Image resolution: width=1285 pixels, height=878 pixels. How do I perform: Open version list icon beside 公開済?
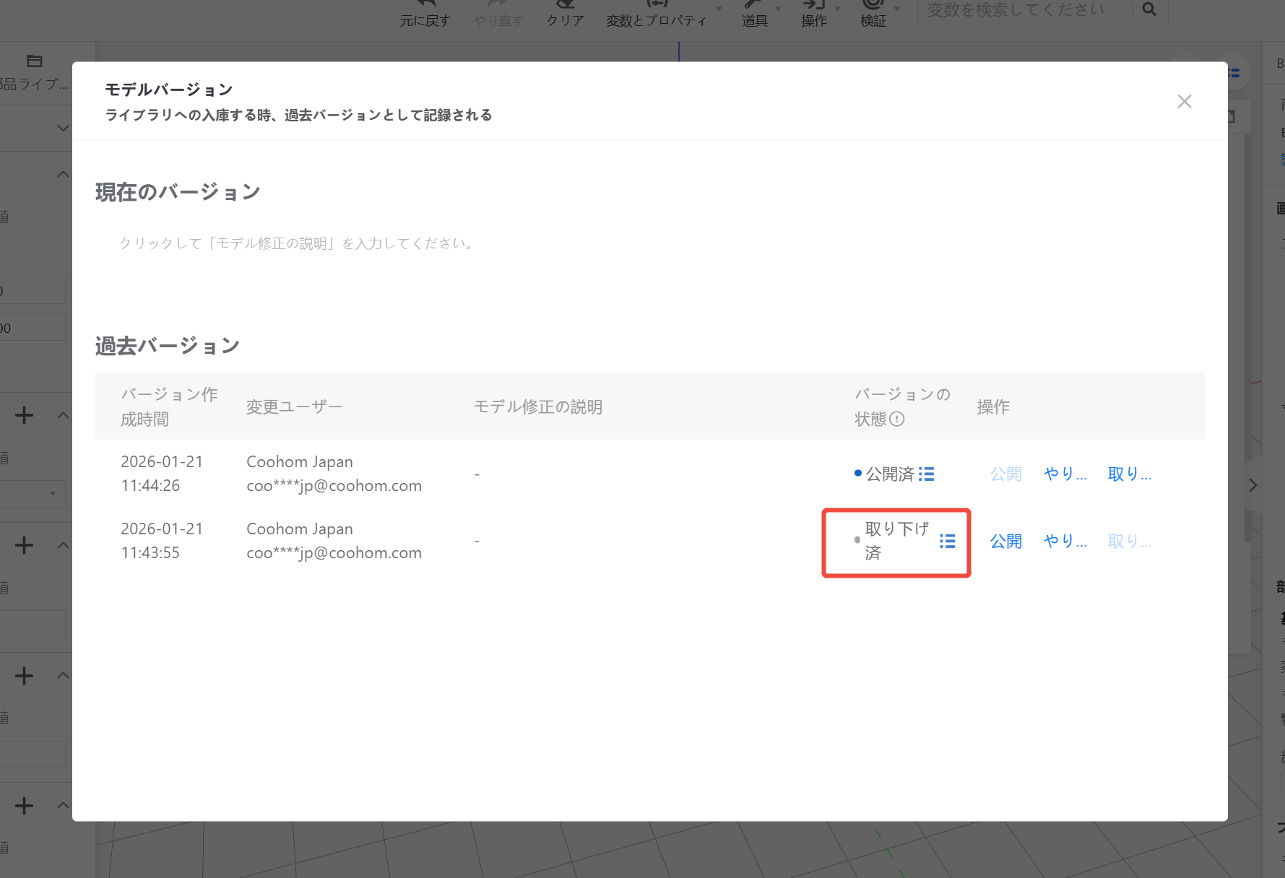tap(927, 474)
